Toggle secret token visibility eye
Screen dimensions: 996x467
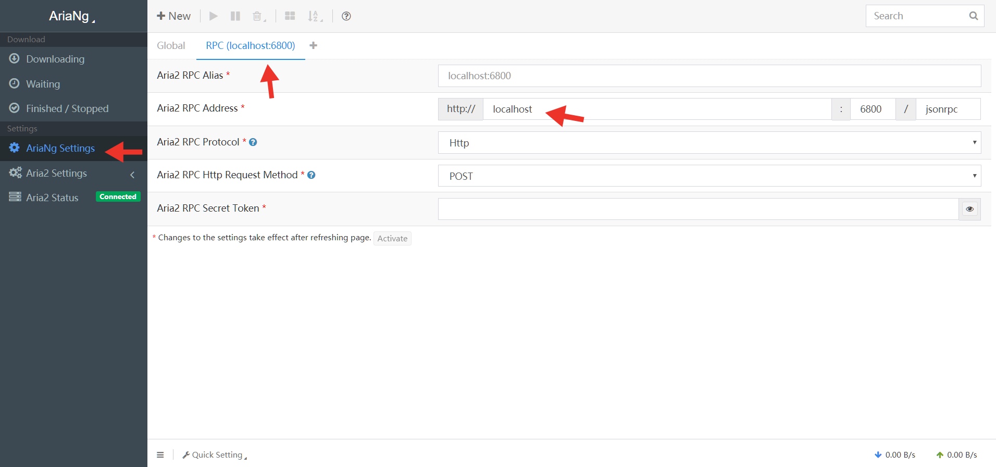pos(969,209)
